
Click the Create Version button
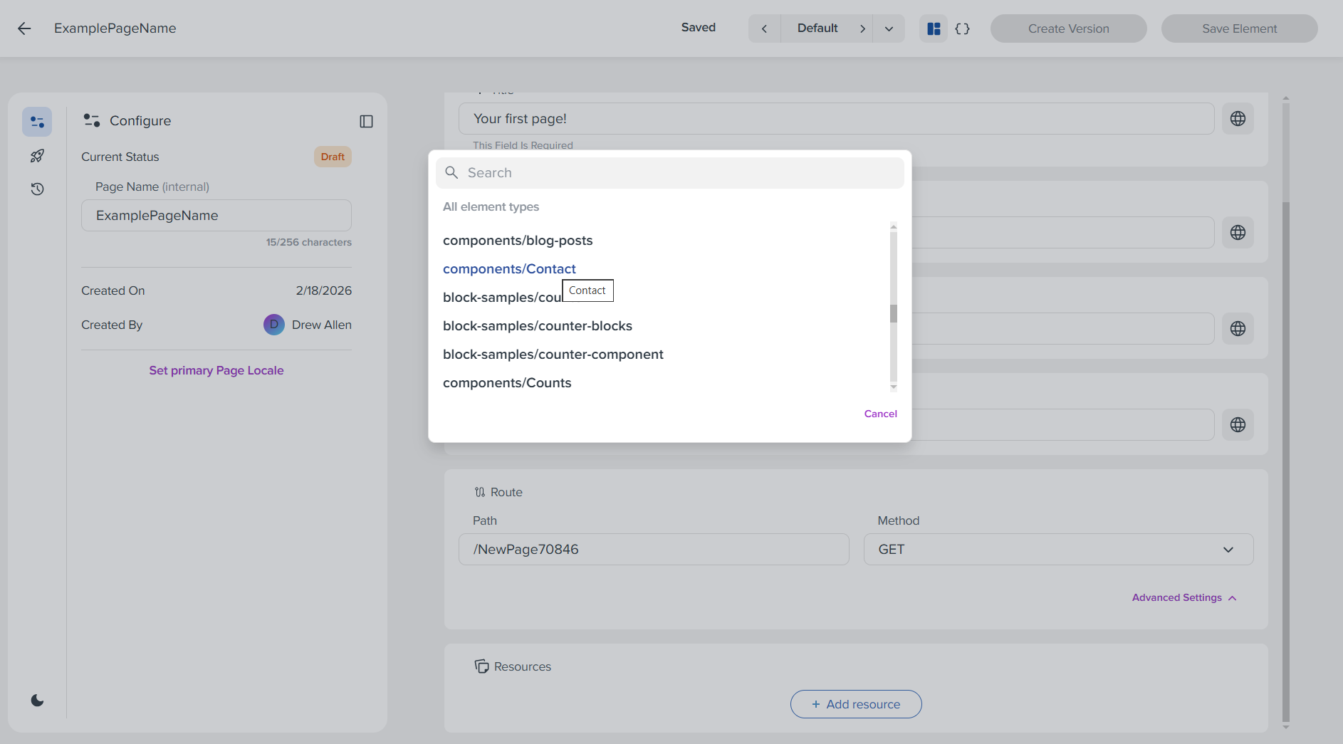1068,28
